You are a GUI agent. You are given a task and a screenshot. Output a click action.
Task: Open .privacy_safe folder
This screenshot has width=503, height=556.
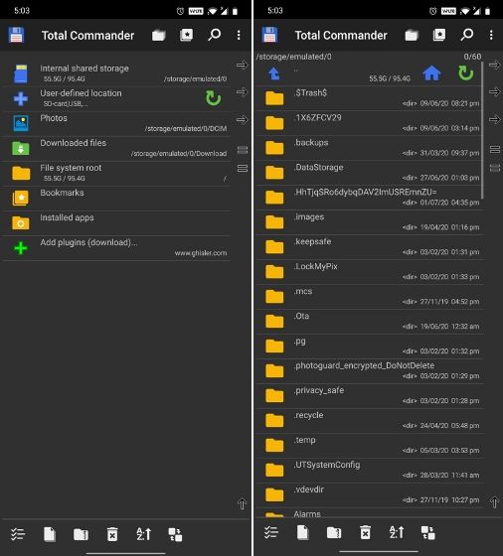369,396
